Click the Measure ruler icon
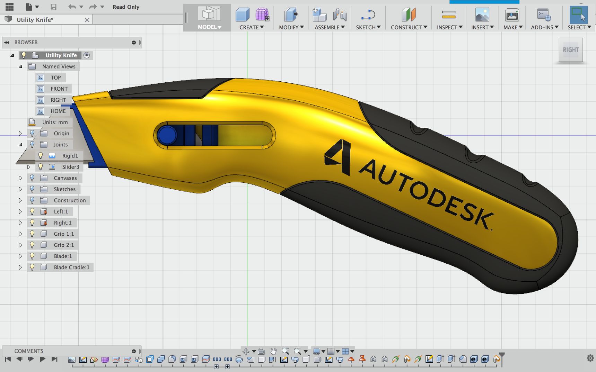 coord(449,15)
